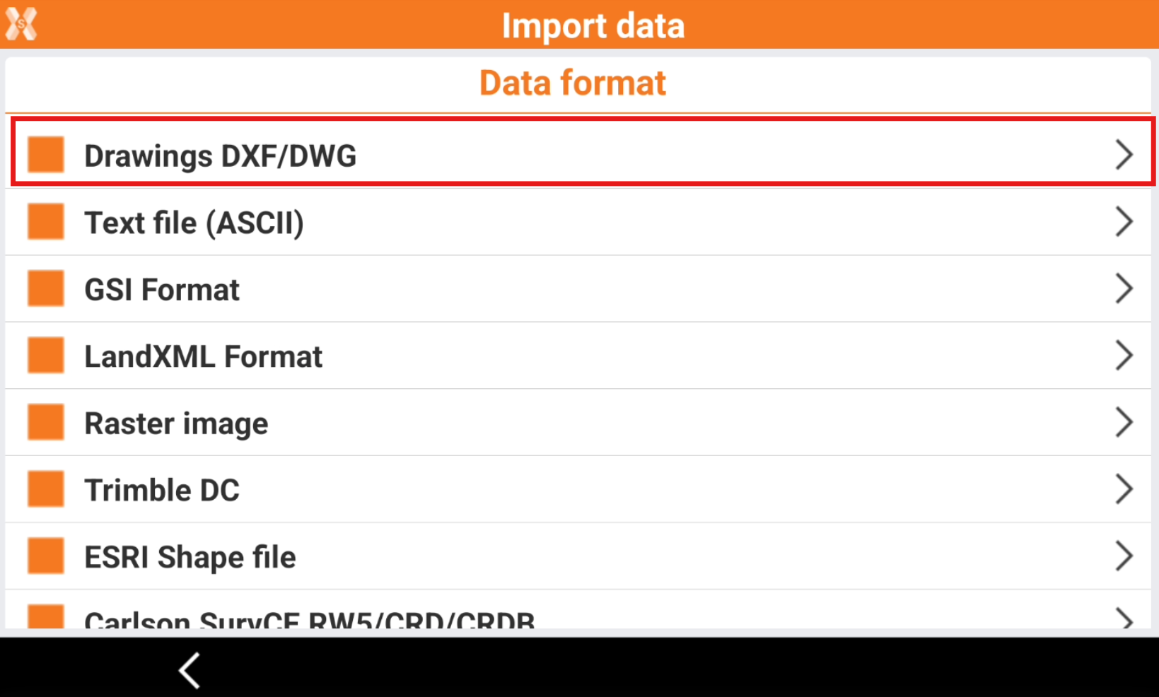The height and width of the screenshot is (697, 1159).
Task: Open Carlson SurvCE RW5/CRD/CRDB format
Action: pyautogui.click(x=309, y=619)
